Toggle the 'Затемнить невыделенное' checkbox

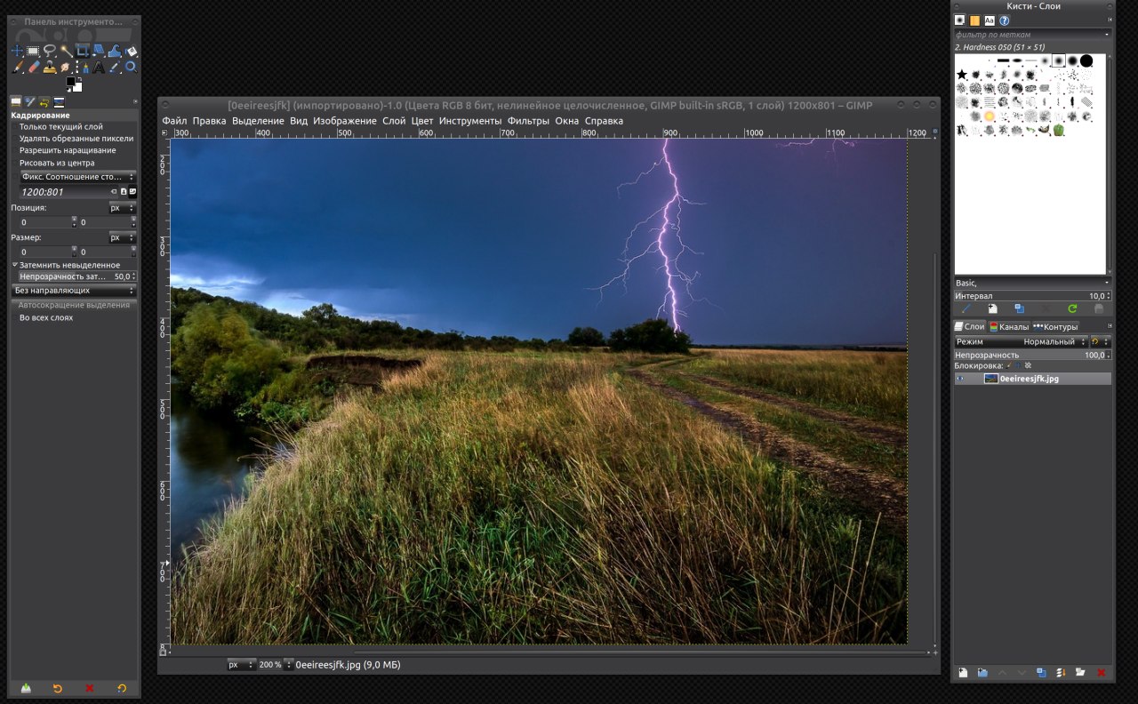(15, 265)
